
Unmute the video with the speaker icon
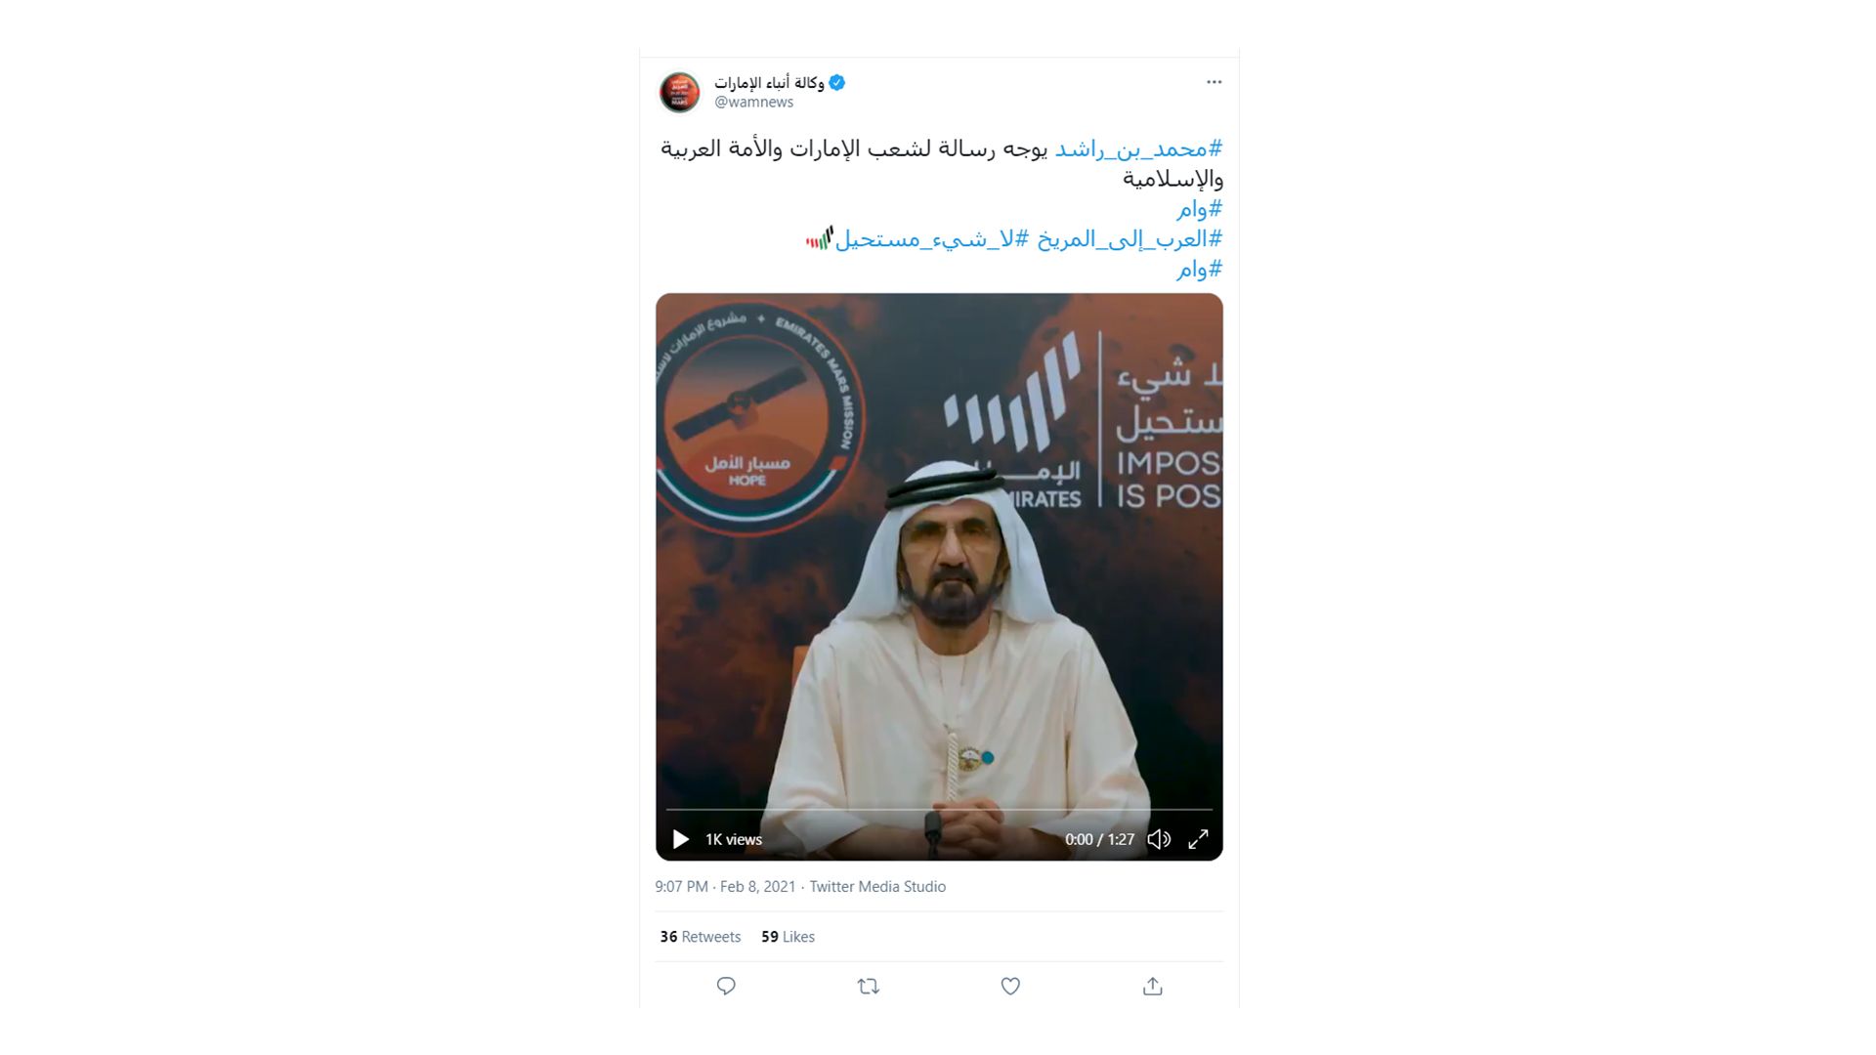click(1159, 839)
